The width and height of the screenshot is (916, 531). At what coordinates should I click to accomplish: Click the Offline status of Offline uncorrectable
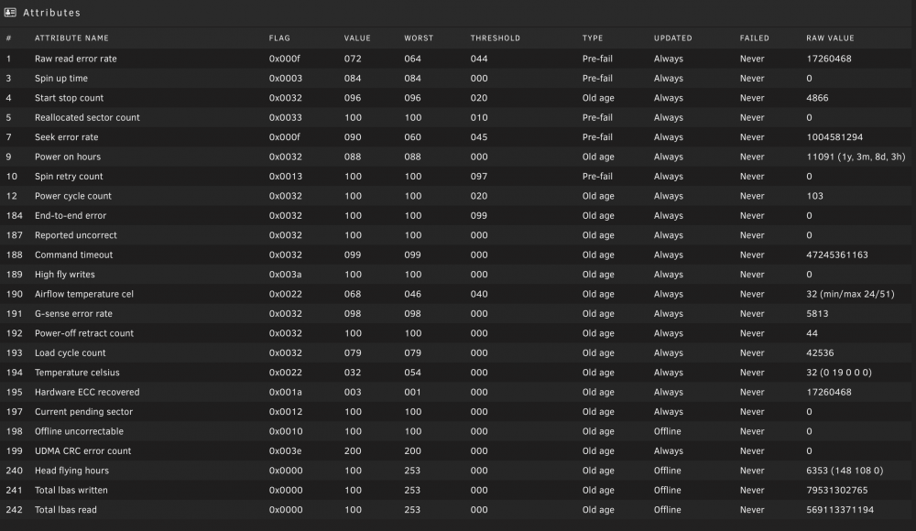tap(667, 431)
